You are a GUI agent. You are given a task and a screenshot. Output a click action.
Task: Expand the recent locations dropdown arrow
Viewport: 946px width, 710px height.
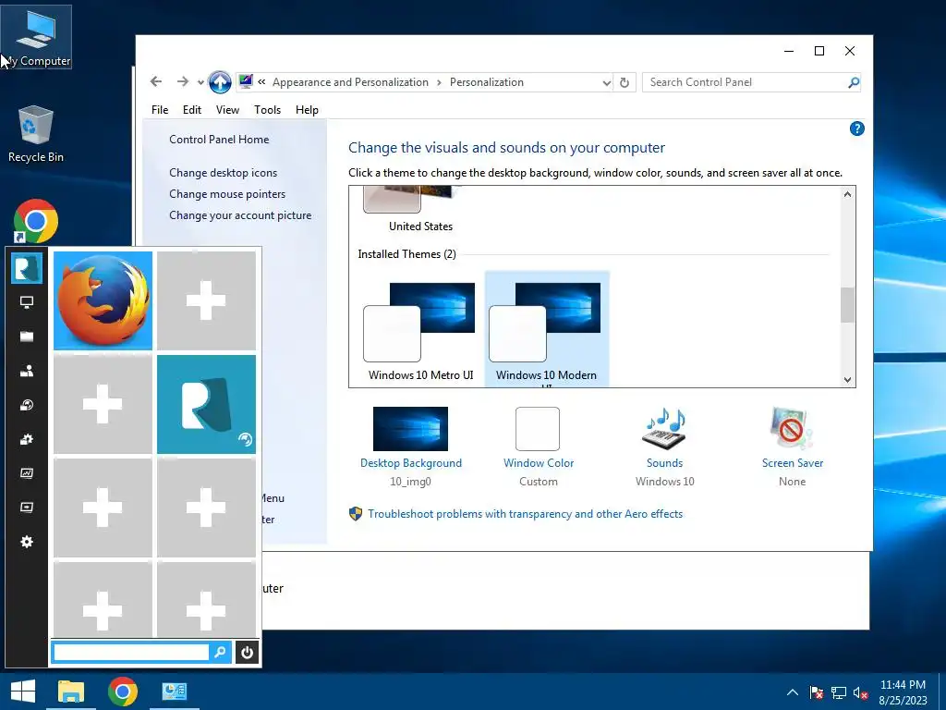coord(200,82)
